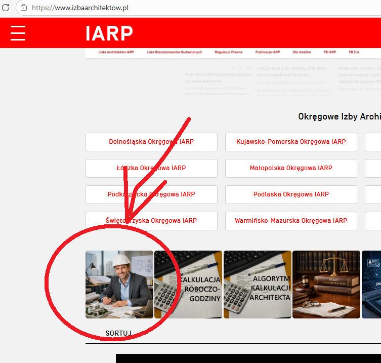The height and width of the screenshot is (363, 381).
Task: Expand the SORTUJ sorting control
Action: pyautogui.click(x=118, y=333)
